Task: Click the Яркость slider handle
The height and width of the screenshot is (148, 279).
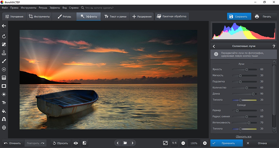Action: 247,69
